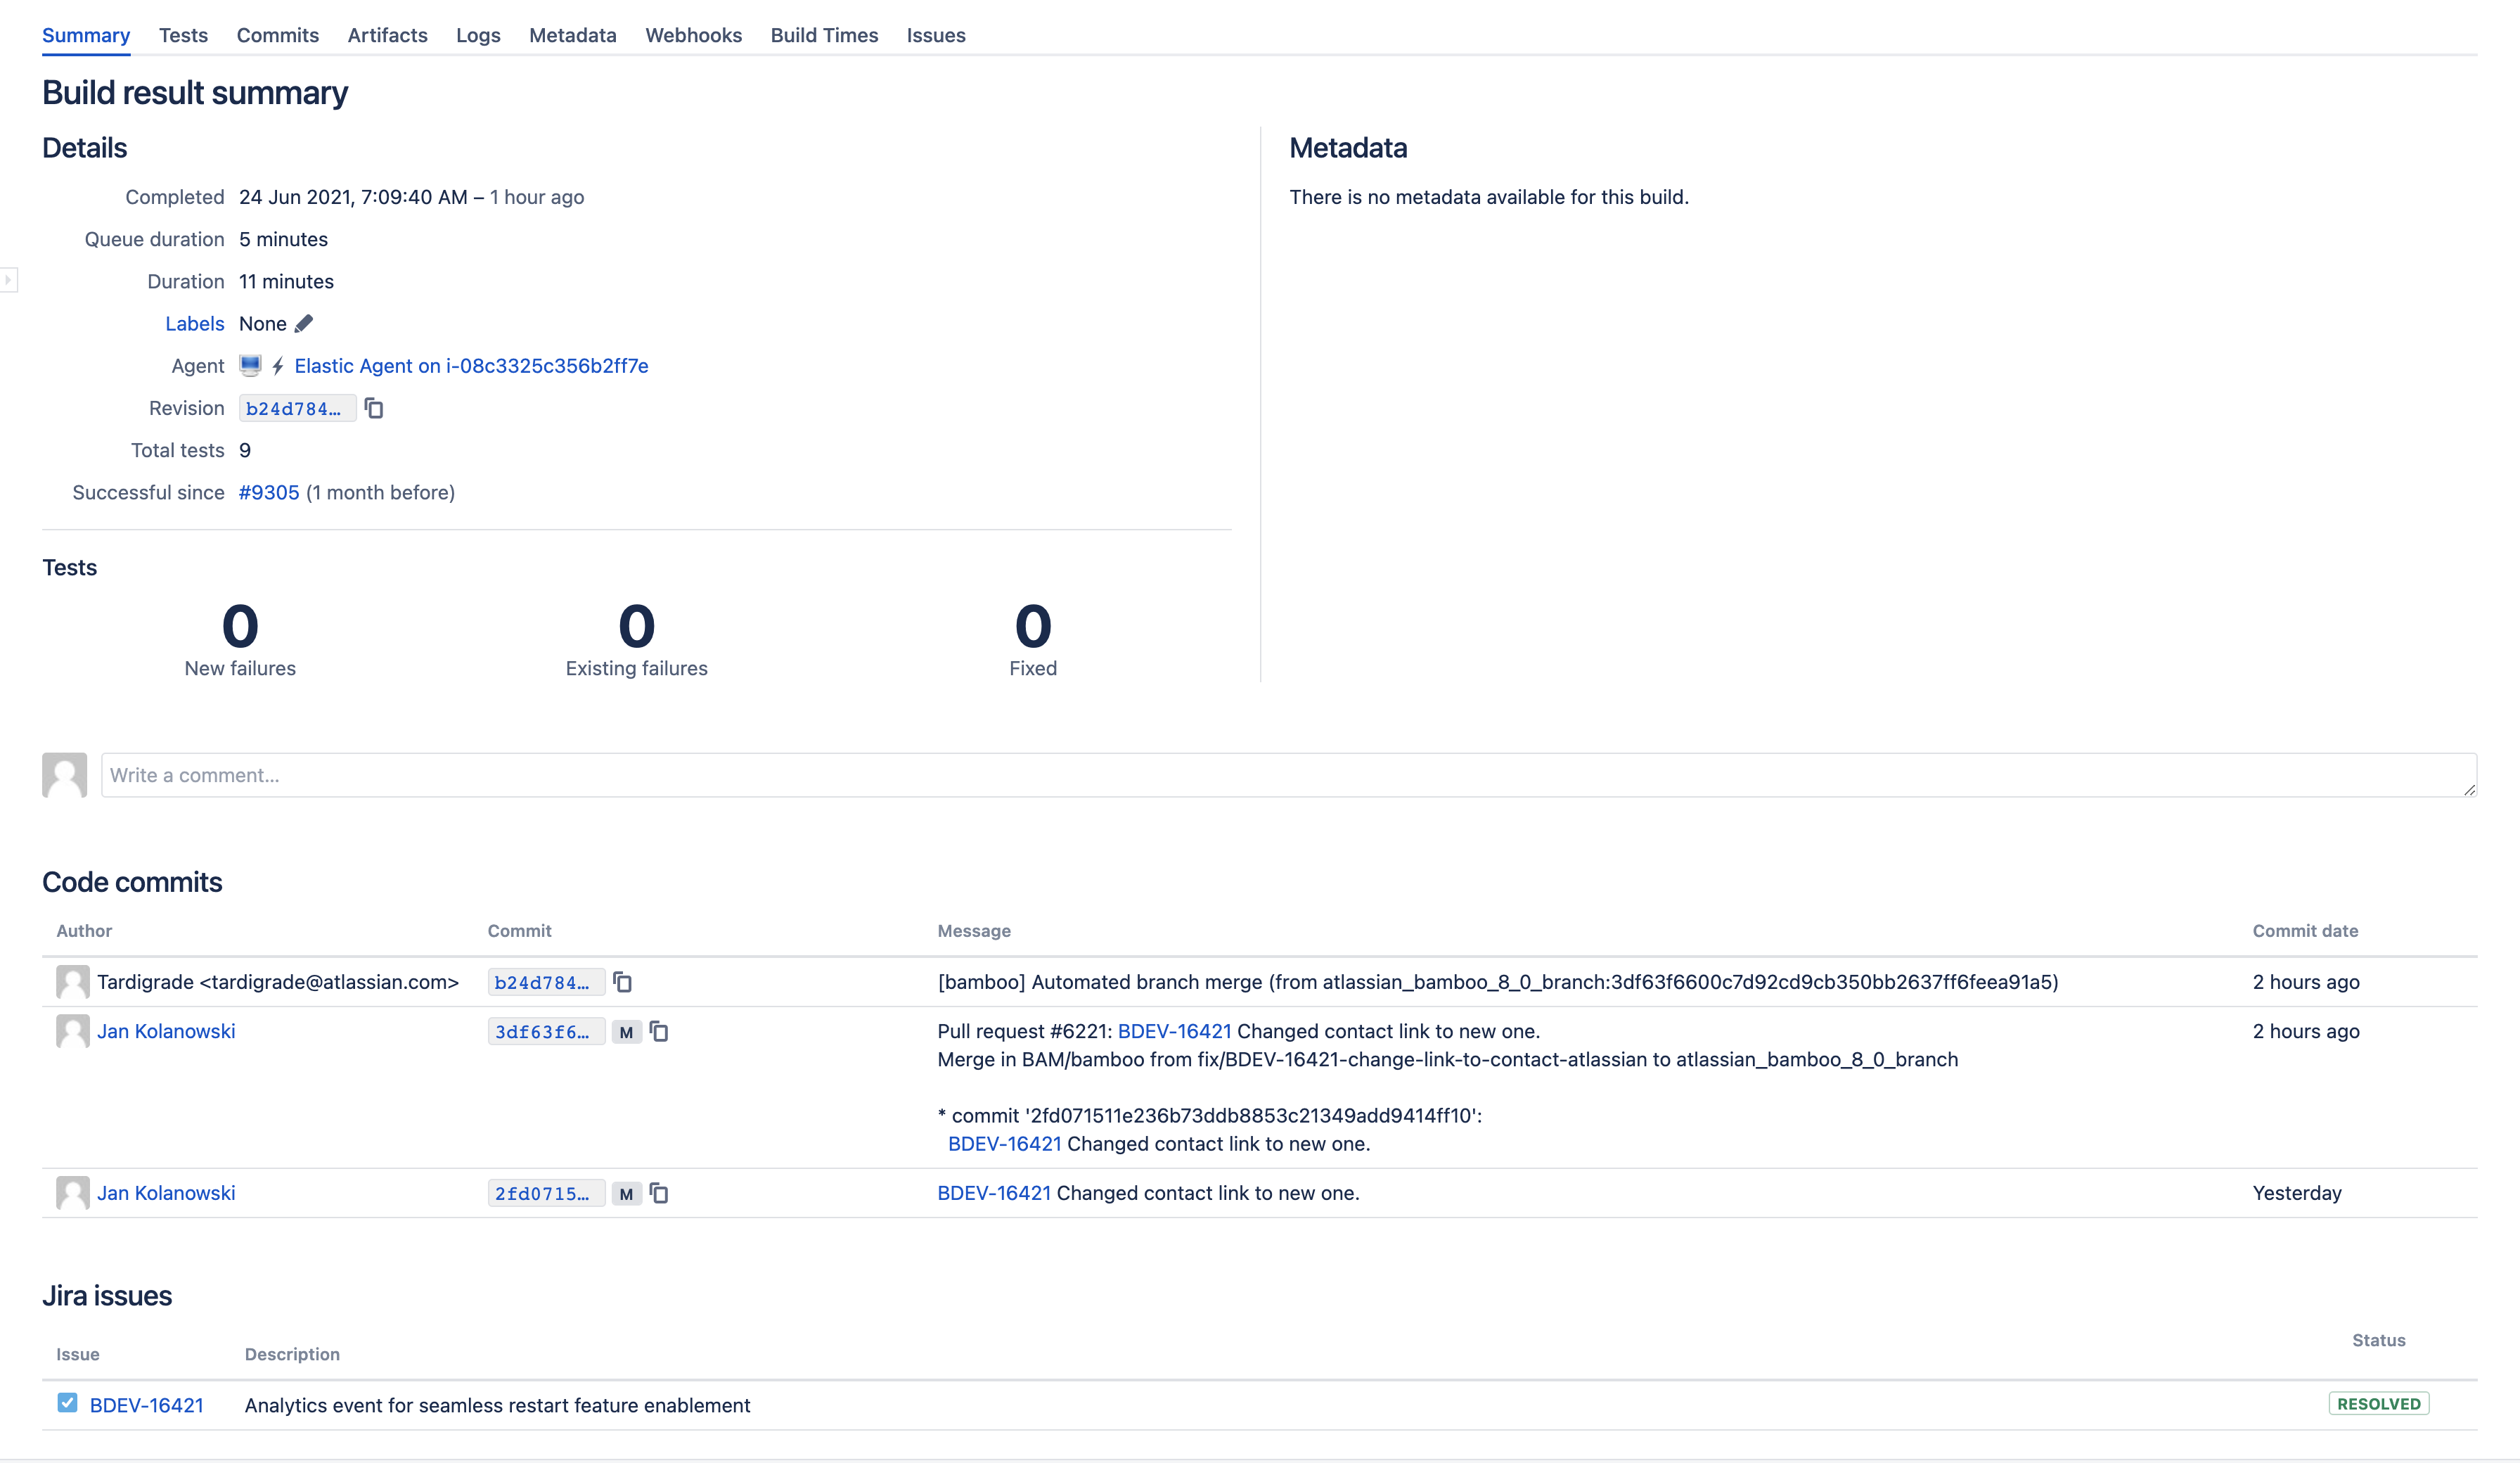Open the Metadata tab
Viewport: 2520px width, 1463px height.
click(573, 35)
